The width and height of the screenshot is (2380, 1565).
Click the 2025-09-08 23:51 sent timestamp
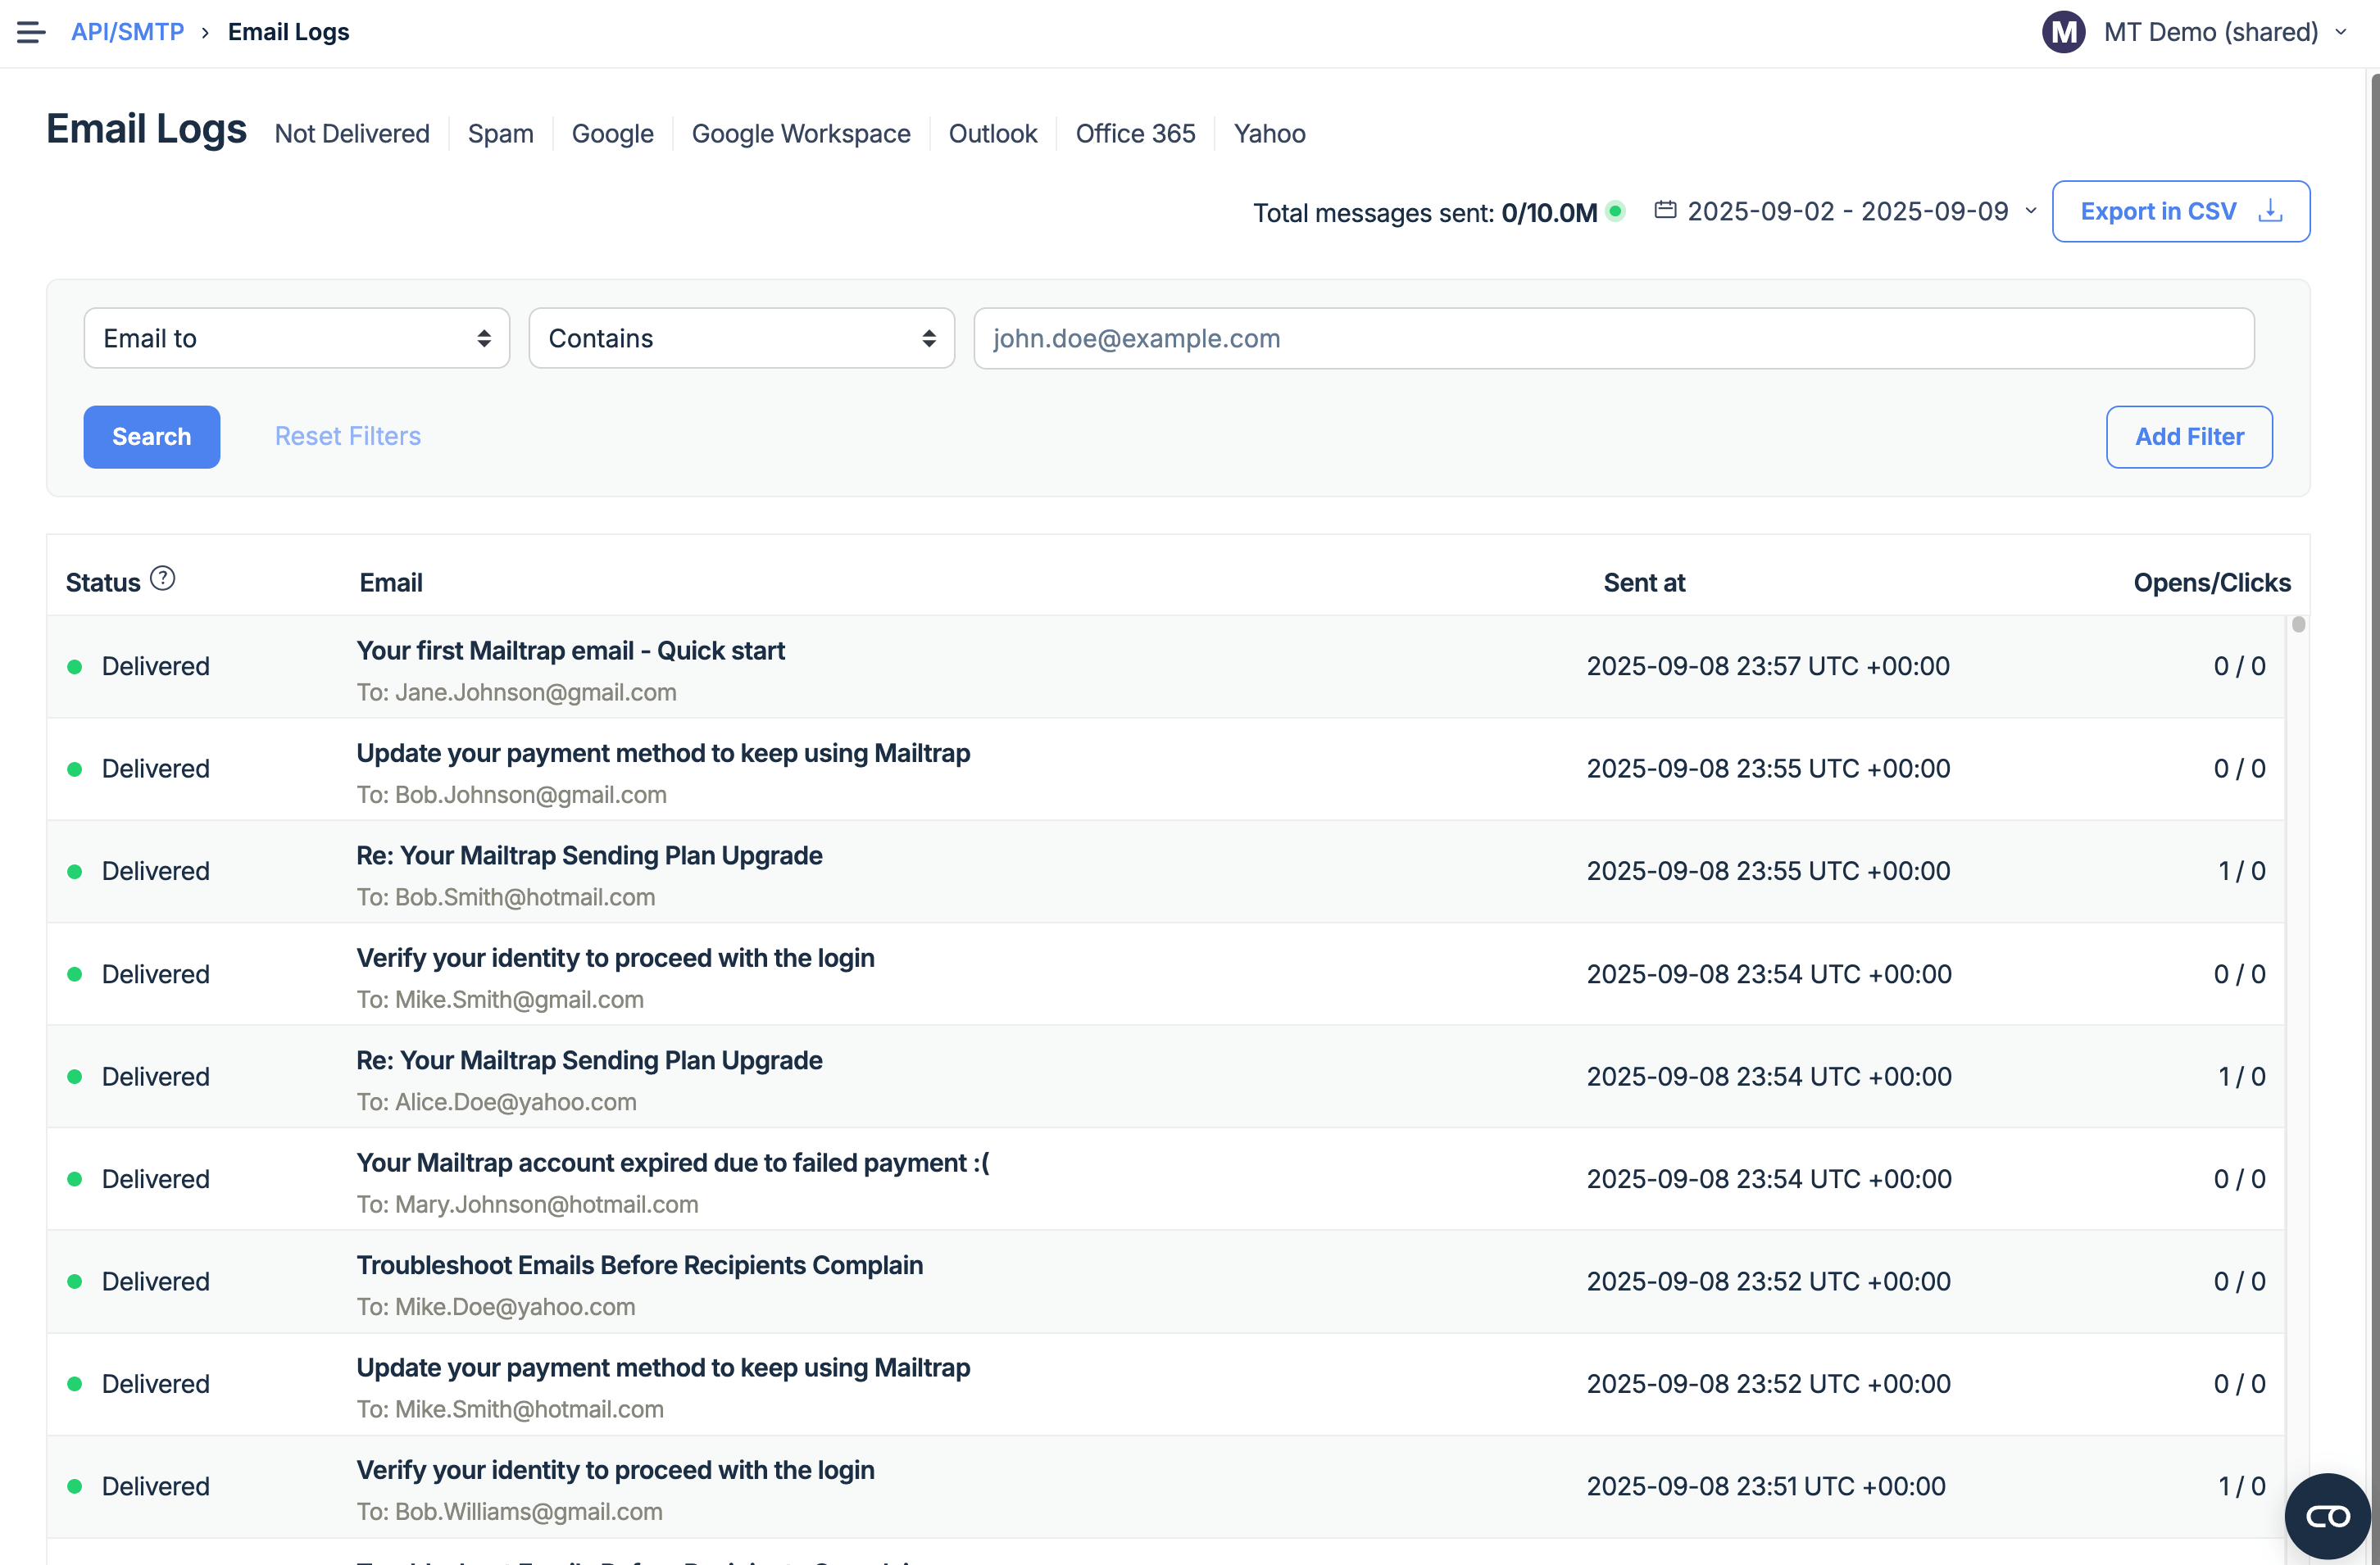point(1766,1486)
